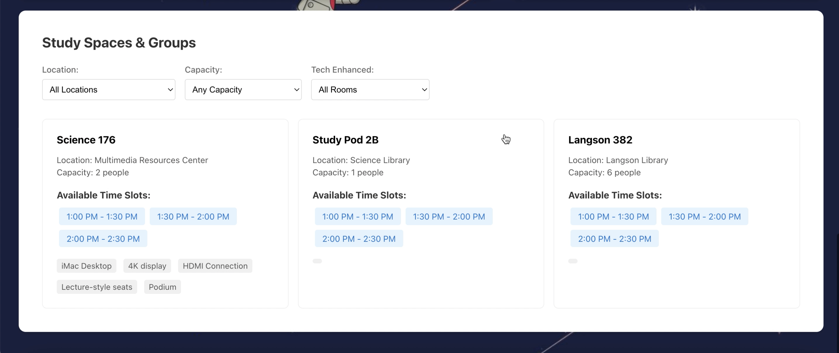Select Langson 382 1:00 PM - 1:30 PM slot
Image resolution: width=839 pixels, height=353 pixels.
(x=613, y=217)
